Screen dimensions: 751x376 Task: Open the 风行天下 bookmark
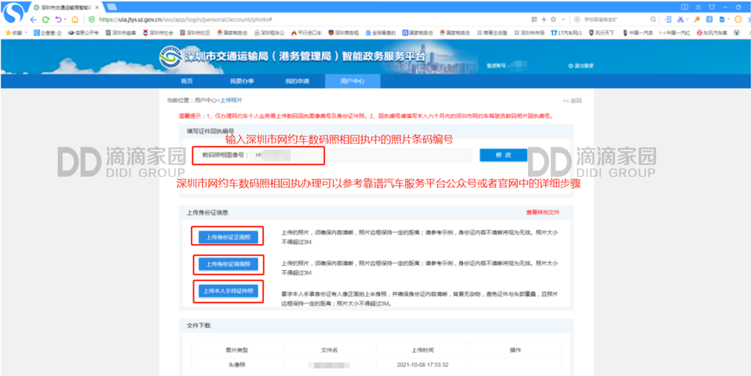pos(601,33)
